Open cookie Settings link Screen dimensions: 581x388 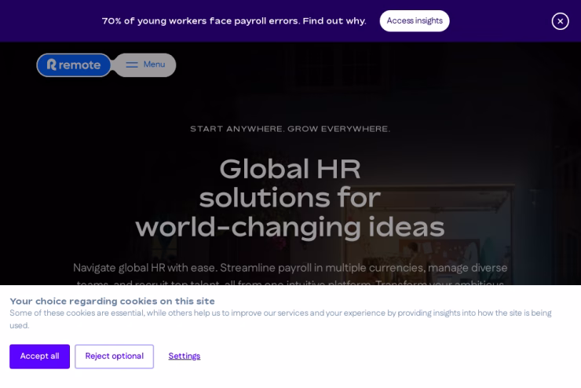tap(185, 356)
